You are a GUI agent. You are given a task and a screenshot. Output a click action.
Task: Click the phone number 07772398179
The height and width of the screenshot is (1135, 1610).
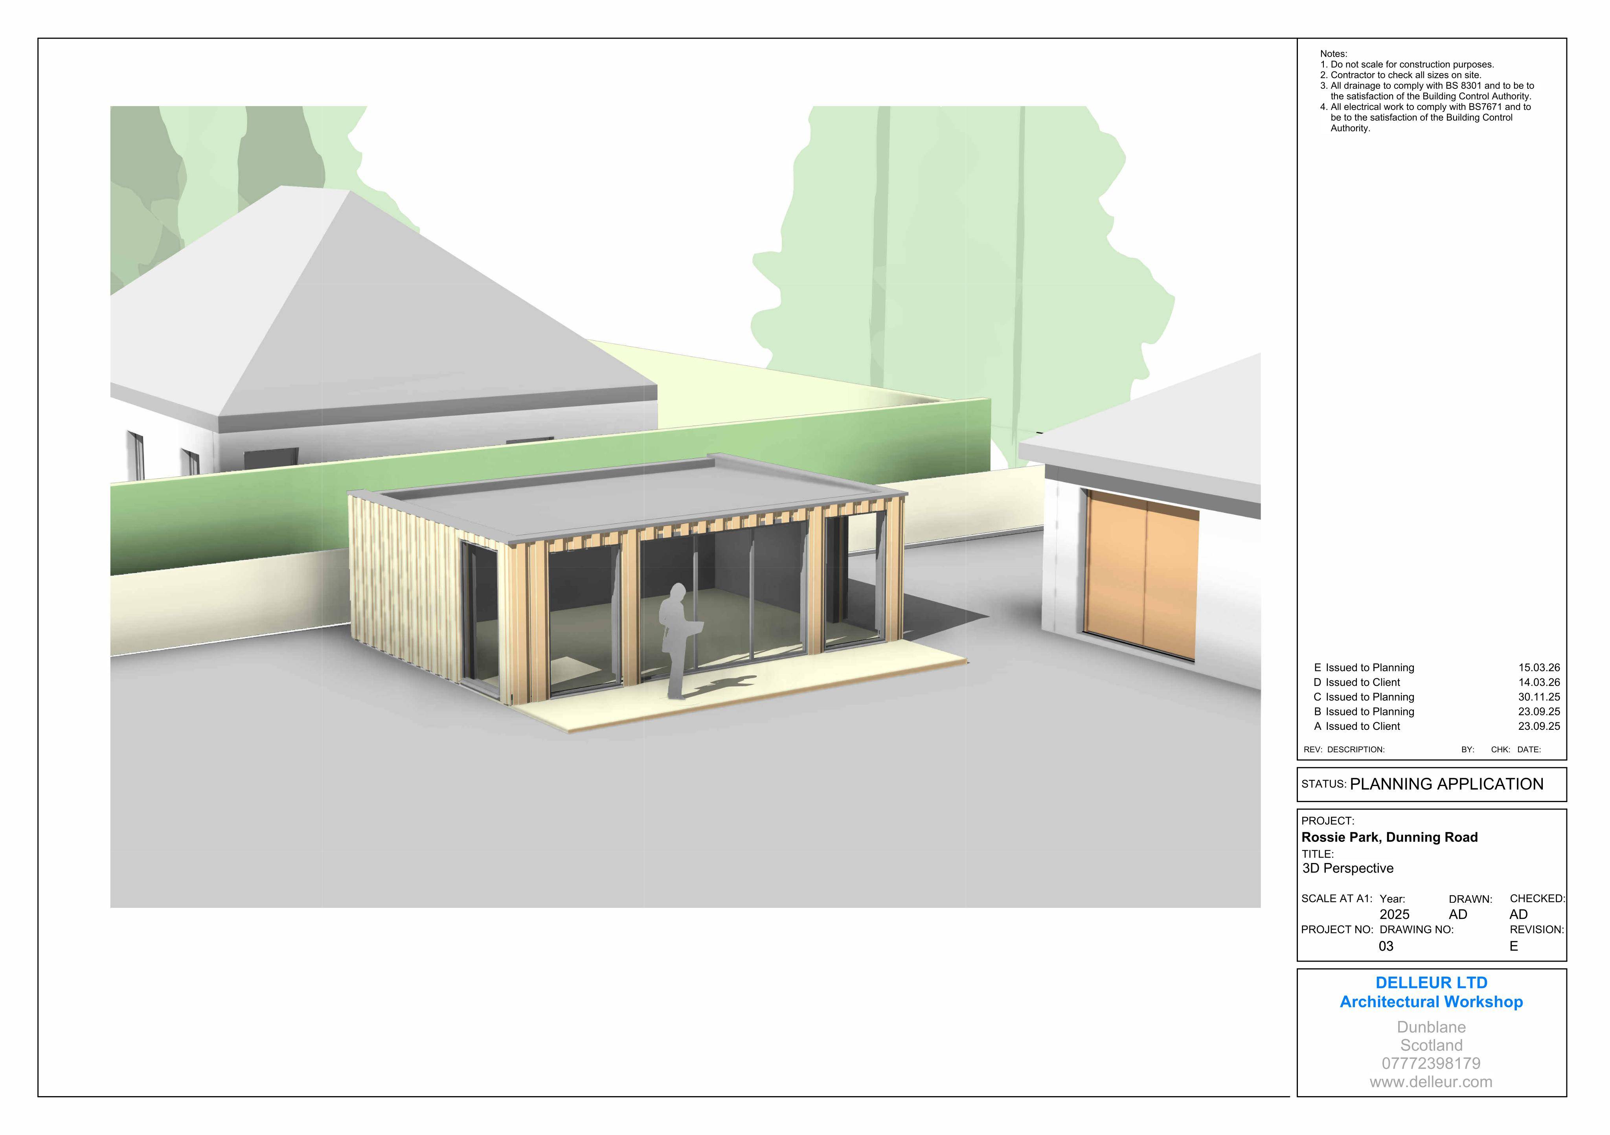tap(1431, 1063)
